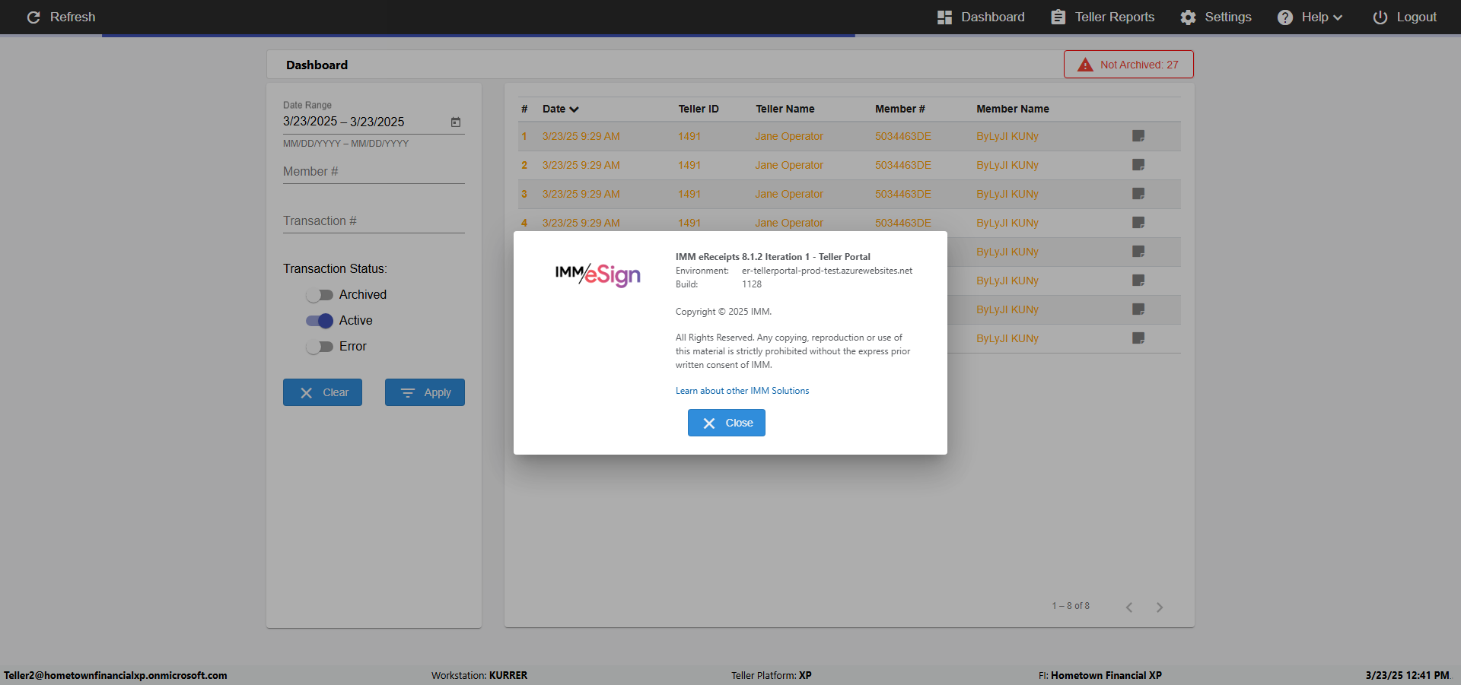Open the note icon for row 3
Screen dimensions: 1461x685
tap(1138, 194)
